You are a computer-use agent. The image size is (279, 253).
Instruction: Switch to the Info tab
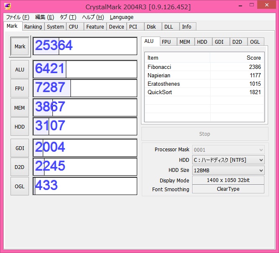(x=188, y=26)
